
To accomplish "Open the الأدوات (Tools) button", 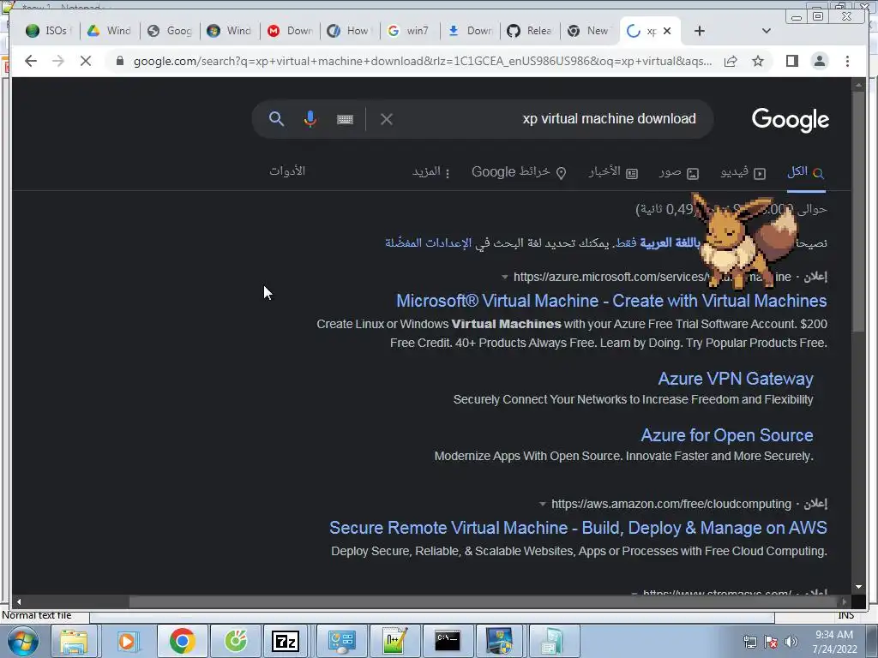I will 287,170.
